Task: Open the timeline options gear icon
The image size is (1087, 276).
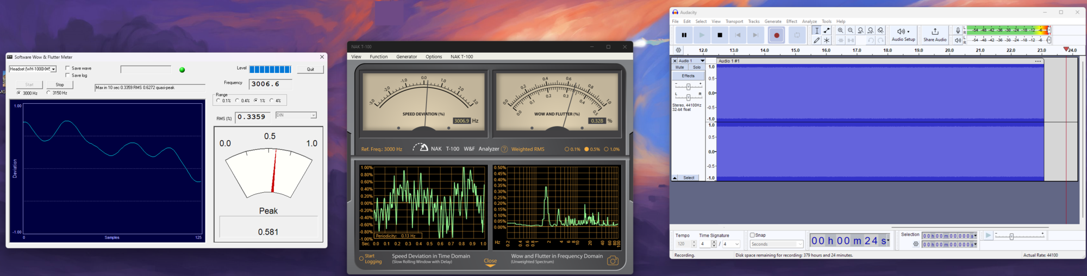Action: 679,50
